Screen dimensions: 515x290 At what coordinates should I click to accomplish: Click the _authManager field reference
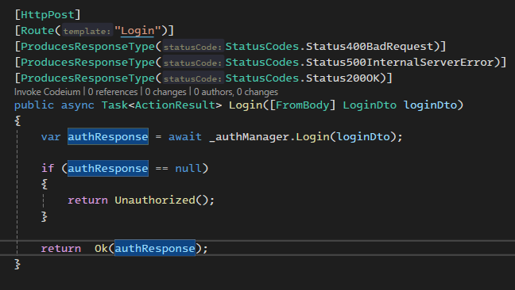(x=250, y=136)
